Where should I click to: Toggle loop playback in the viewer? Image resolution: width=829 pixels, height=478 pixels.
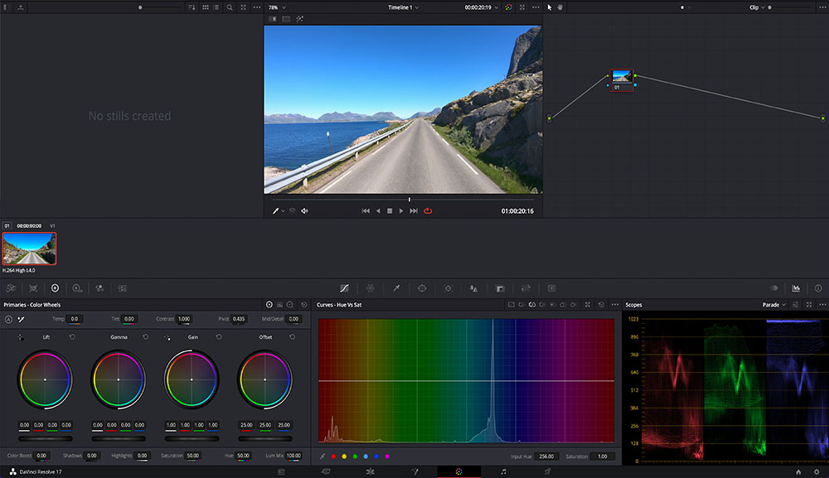(428, 211)
